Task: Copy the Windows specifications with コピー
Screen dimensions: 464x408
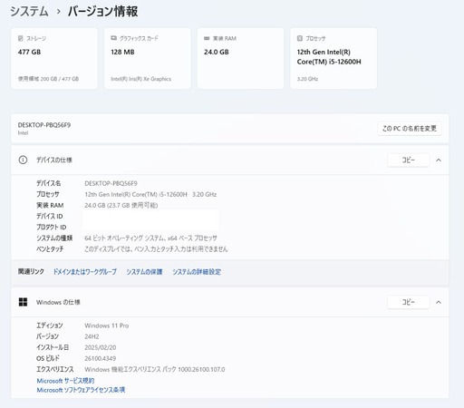Action: tap(408, 302)
